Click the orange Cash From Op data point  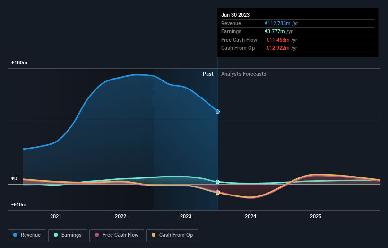tap(217, 193)
